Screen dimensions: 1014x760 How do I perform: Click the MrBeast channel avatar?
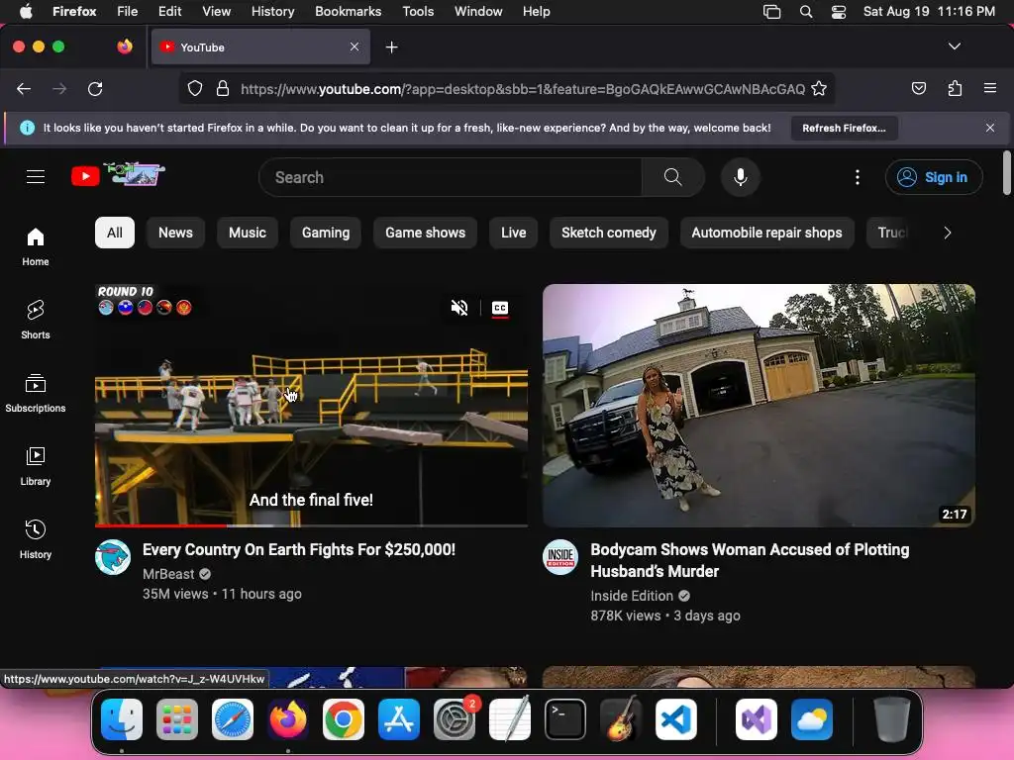coord(113,557)
